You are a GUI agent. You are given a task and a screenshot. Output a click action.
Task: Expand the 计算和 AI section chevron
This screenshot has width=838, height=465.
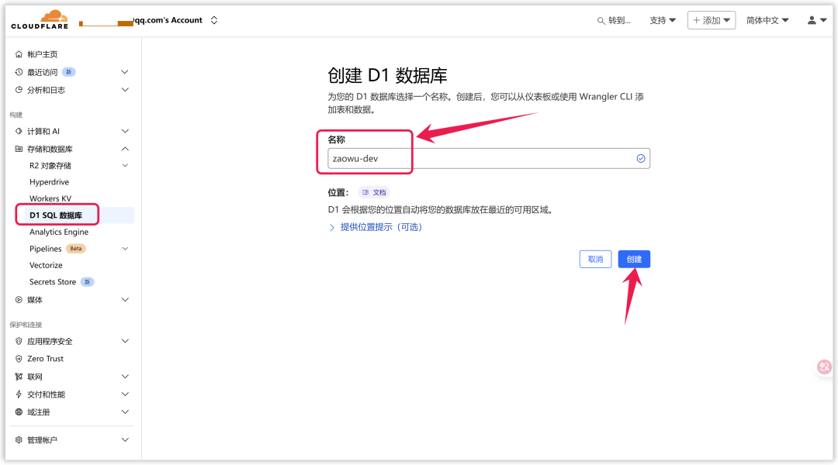click(x=124, y=131)
